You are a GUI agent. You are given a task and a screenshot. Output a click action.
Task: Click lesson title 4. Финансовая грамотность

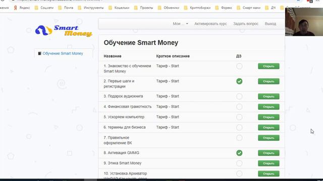128,107
